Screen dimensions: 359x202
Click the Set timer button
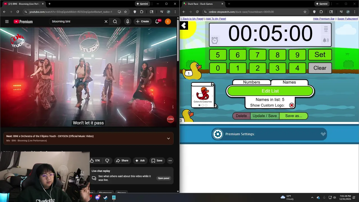pyautogui.click(x=320, y=55)
